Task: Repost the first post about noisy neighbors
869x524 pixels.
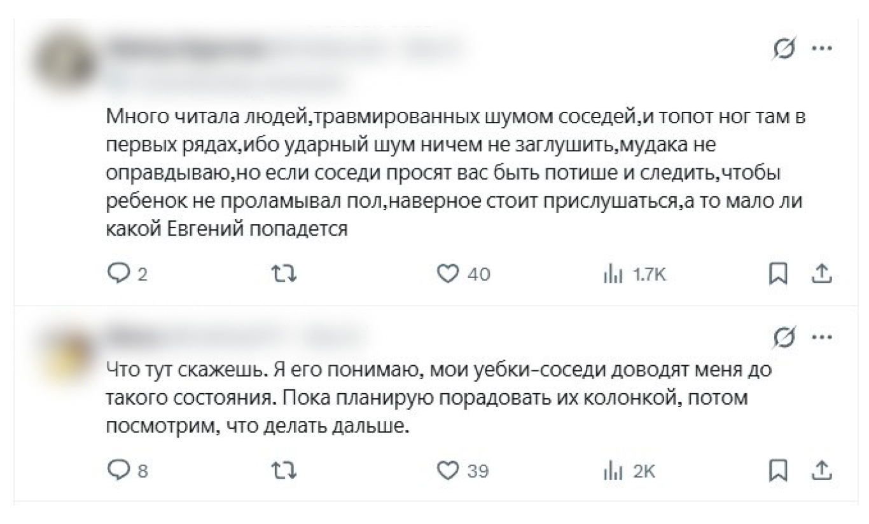Action: pos(284,274)
